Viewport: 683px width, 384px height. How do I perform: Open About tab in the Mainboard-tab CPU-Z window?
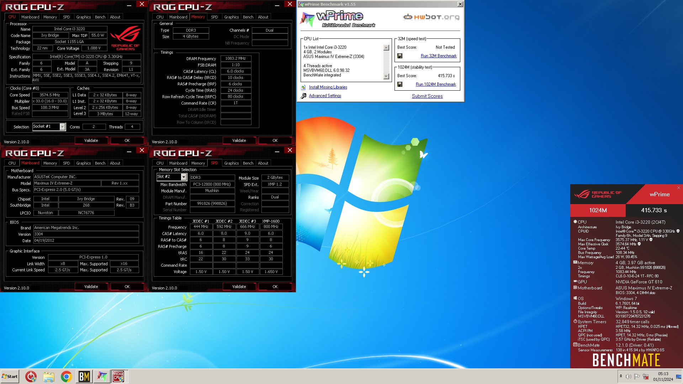[x=115, y=163]
